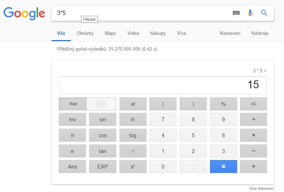The image size is (284, 192).
Task: Open the Více informací link
Action: tap(261, 188)
